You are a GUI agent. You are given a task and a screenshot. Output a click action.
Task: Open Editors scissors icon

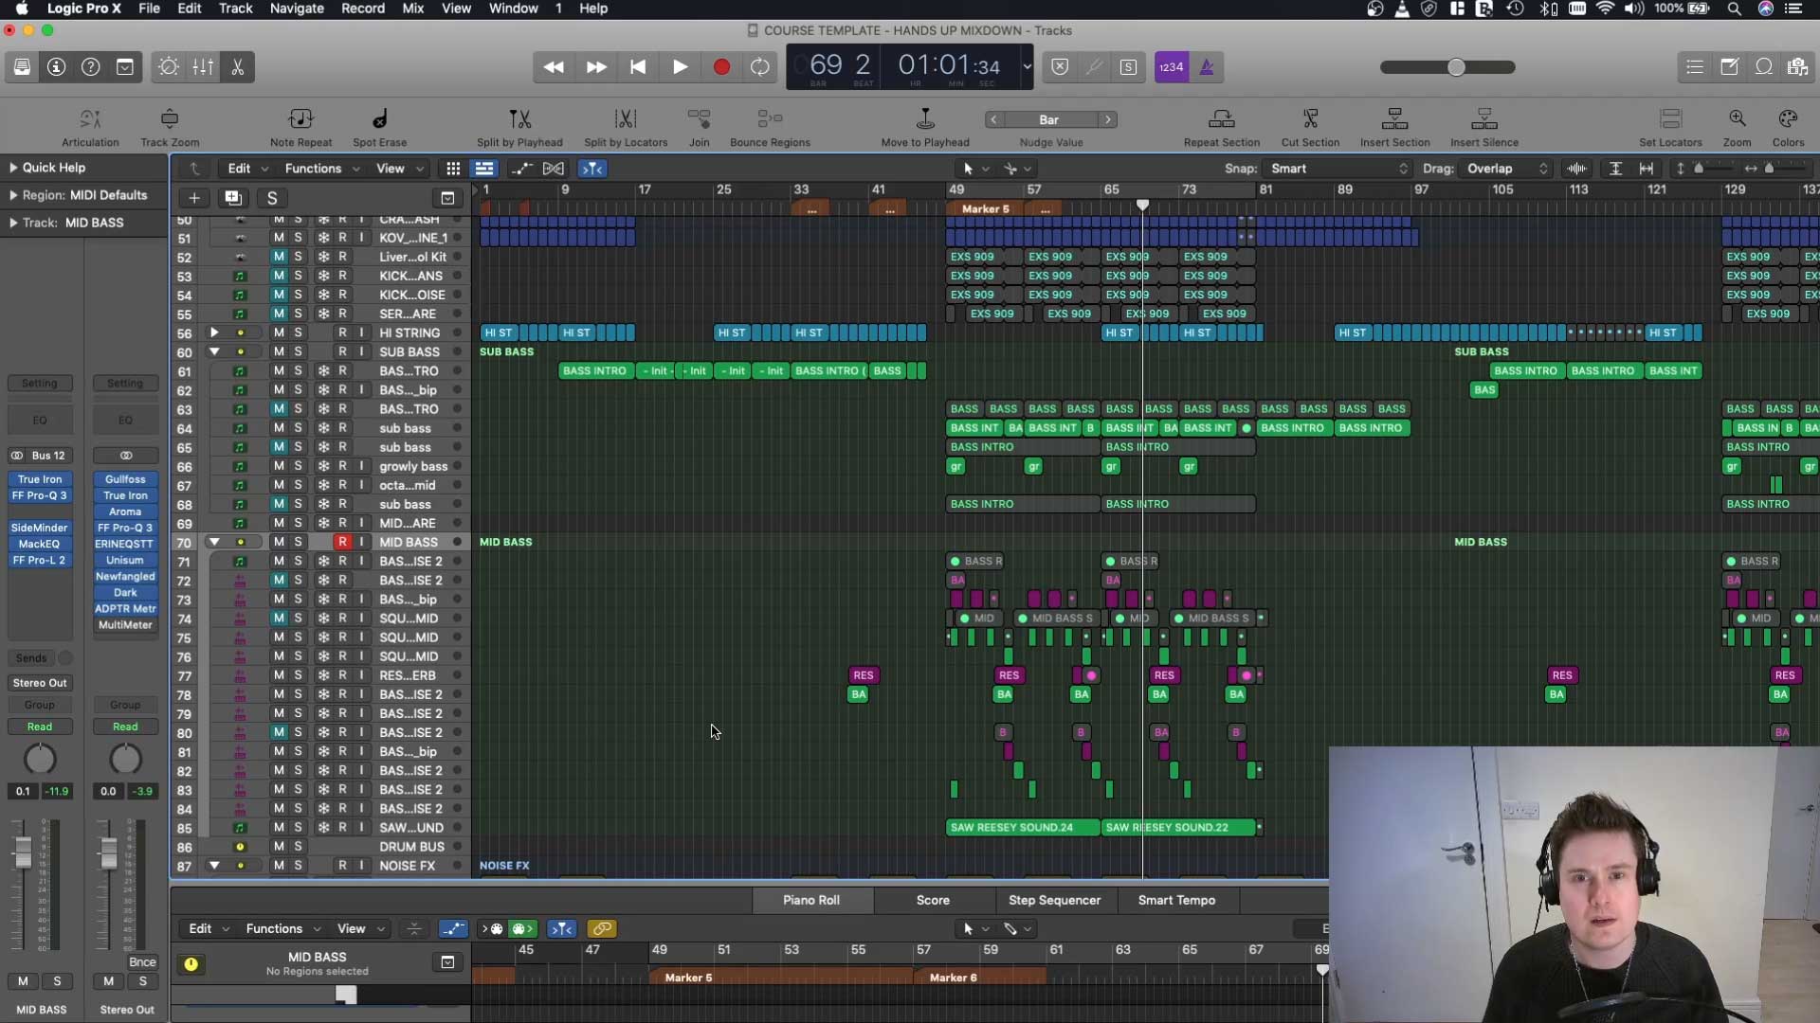237,67
